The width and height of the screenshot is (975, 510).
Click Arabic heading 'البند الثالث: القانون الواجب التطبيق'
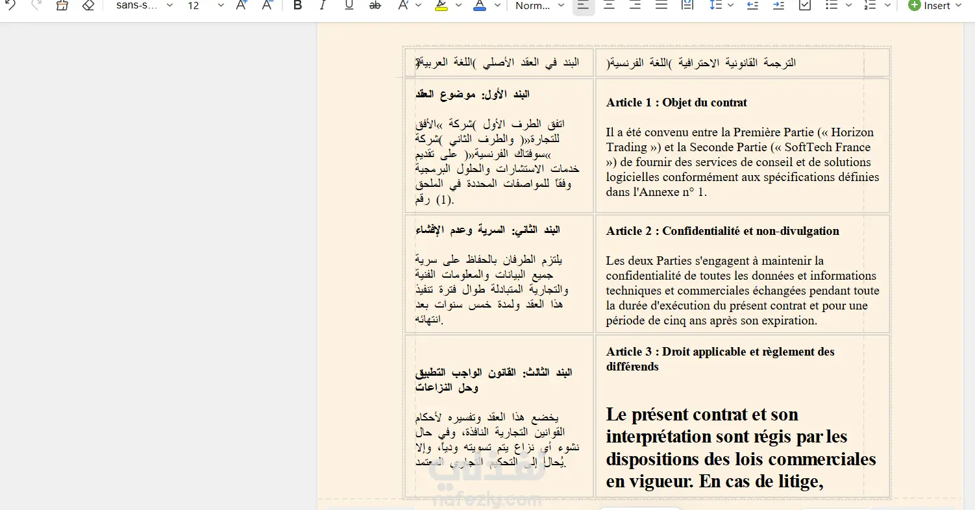(494, 380)
